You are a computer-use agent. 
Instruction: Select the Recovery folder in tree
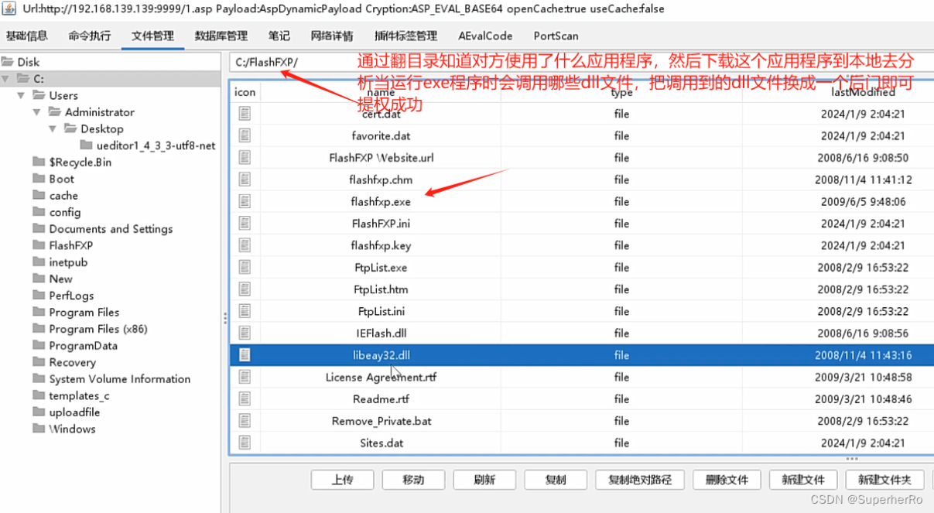(72, 362)
